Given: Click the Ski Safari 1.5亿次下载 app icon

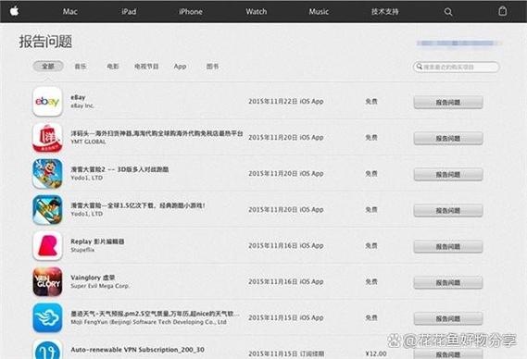Looking at the screenshot, I should coord(47,209).
